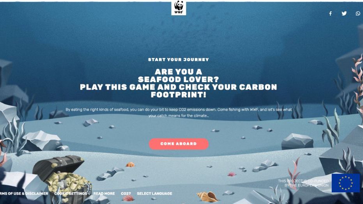Click the small red starfish-like shell on the sand
363x204 pixels.
point(232,174)
